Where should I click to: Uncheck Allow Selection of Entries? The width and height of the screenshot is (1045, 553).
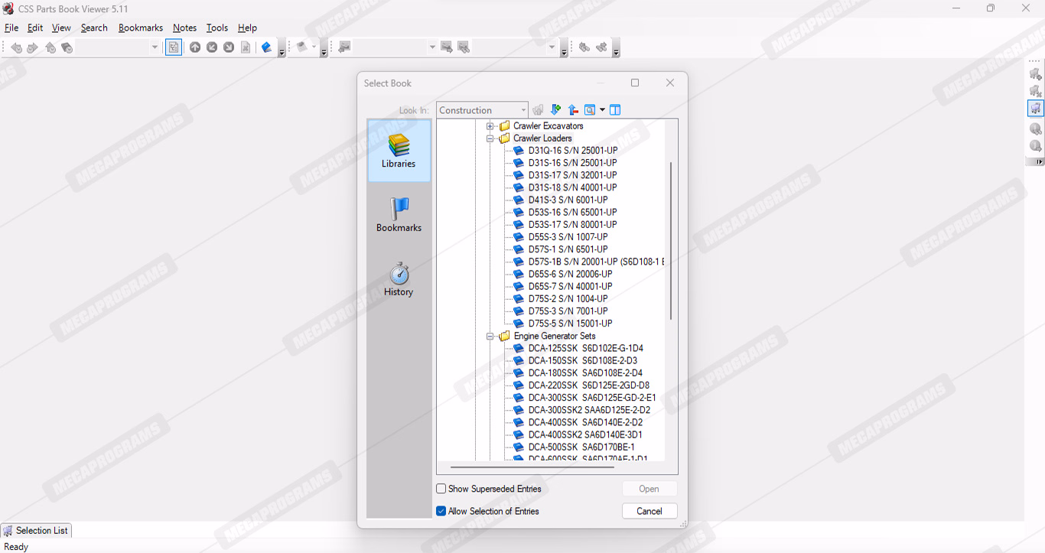441,511
